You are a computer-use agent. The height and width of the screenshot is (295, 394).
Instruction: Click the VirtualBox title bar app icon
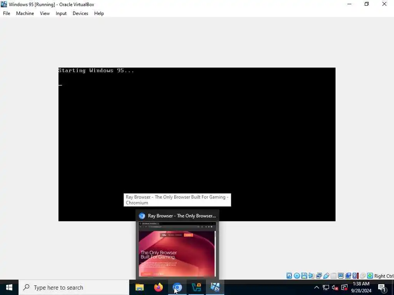tap(4, 4)
